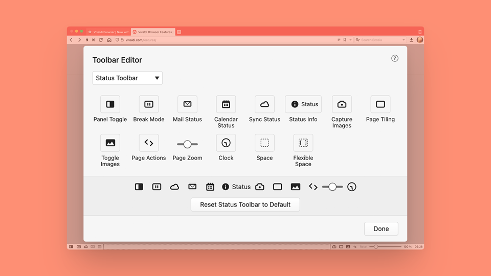Choose the Space item in the palette
This screenshot has height=276, width=491.
coord(264,143)
